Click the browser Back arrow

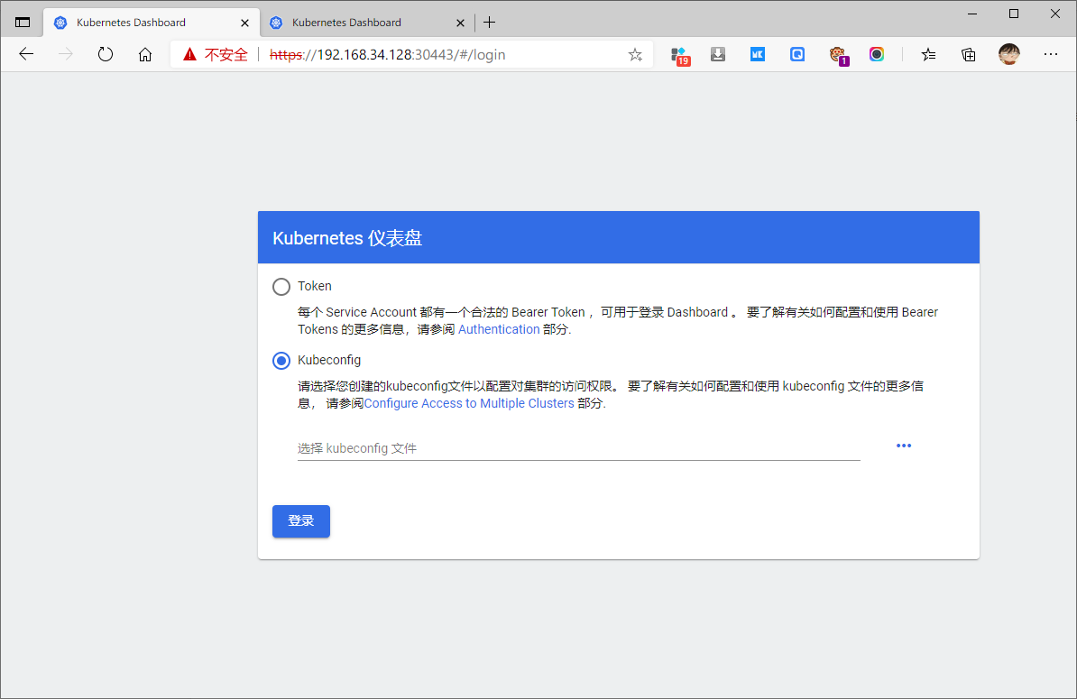tap(26, 54)
